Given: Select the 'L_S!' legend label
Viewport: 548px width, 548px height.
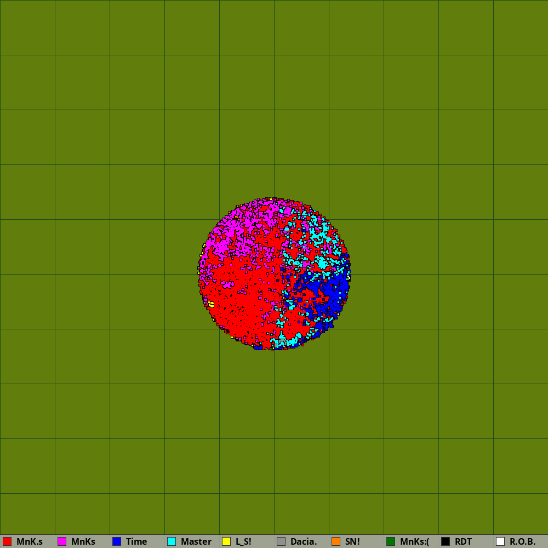Looking at the screenshot, I should [x=244, y=542].
